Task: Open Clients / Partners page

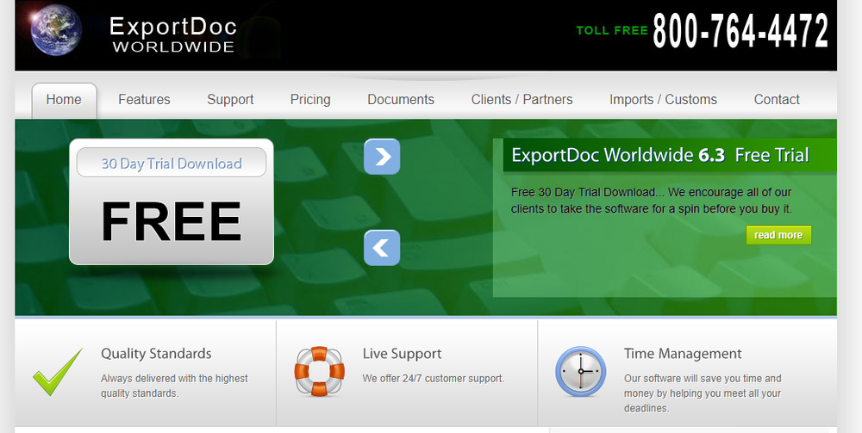Action: click(x=522, y=100)
